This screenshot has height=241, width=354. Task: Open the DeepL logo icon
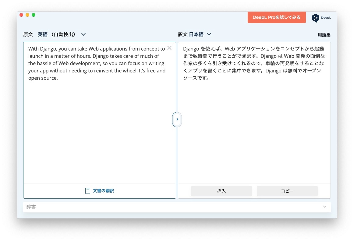point(315,18)
